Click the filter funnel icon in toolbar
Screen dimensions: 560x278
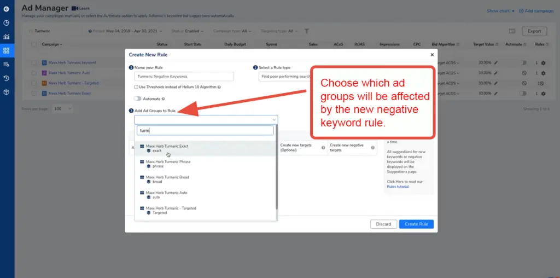[x=307, y=31]
